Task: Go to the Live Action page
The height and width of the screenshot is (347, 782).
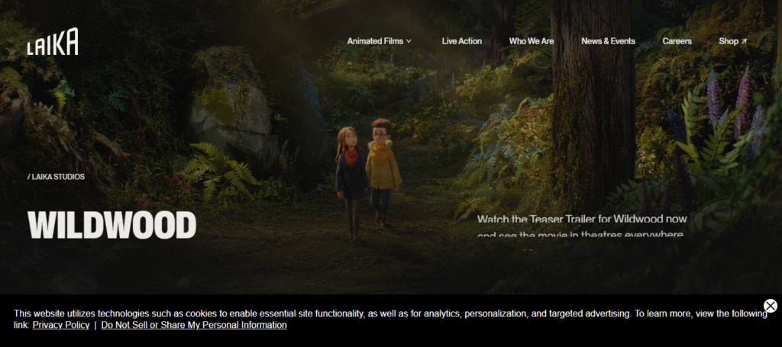Action: 462,41
